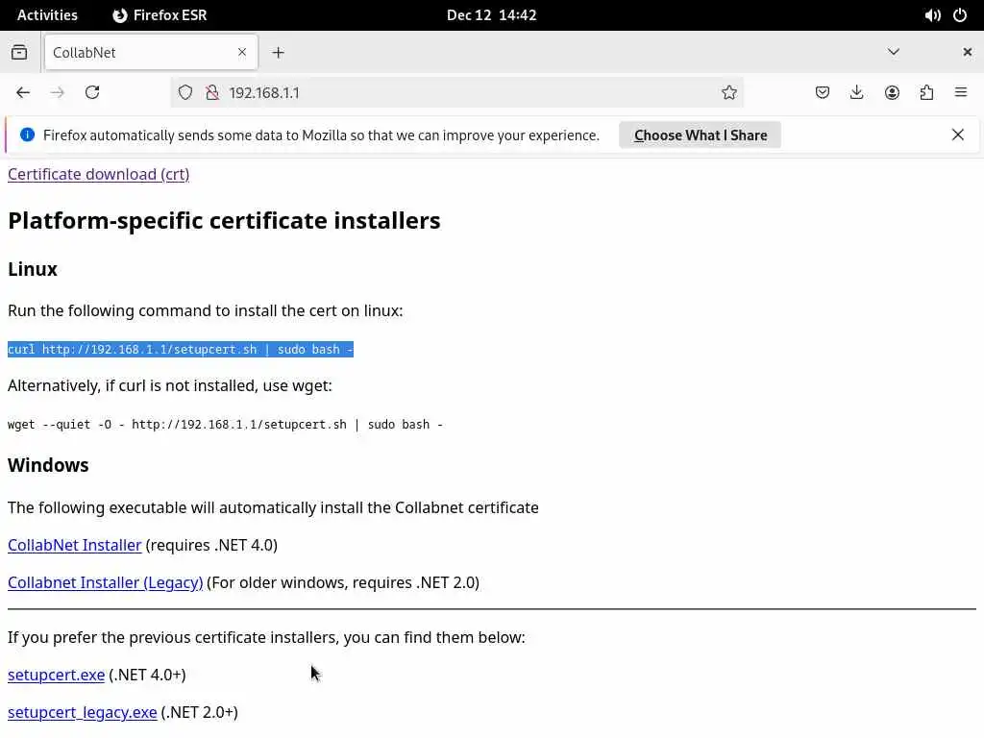Screen dimensions: 984x738
Task: Click Choose What I Share button
Action: pos(700,135)
